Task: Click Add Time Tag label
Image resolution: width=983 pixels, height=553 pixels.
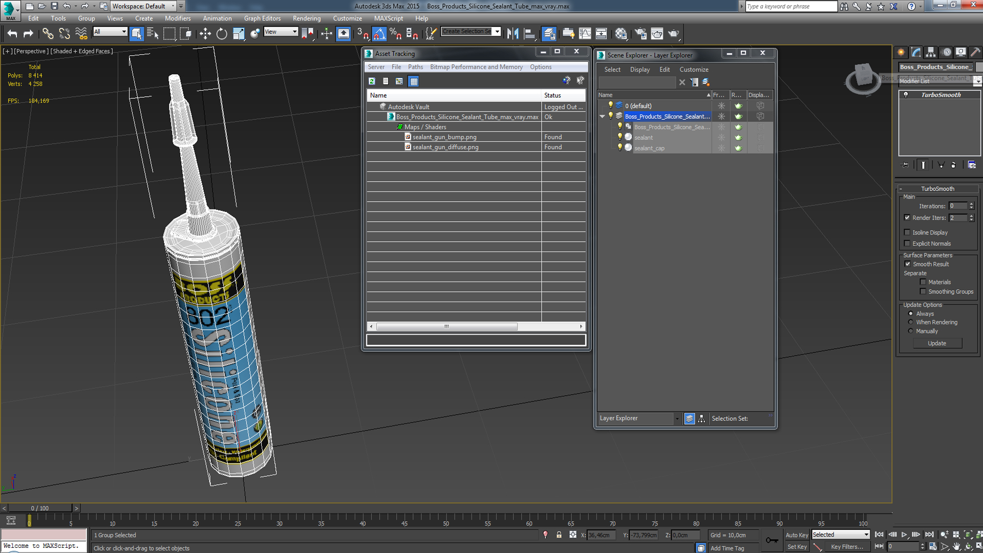Action: pos(727,548)
